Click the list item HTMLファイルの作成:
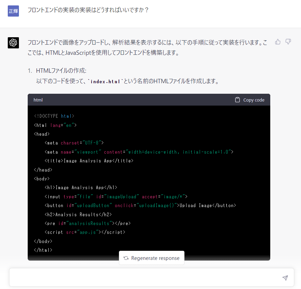The width and height of the screenshot is (301, 289). pyautogui.click(x=61, y=71)
